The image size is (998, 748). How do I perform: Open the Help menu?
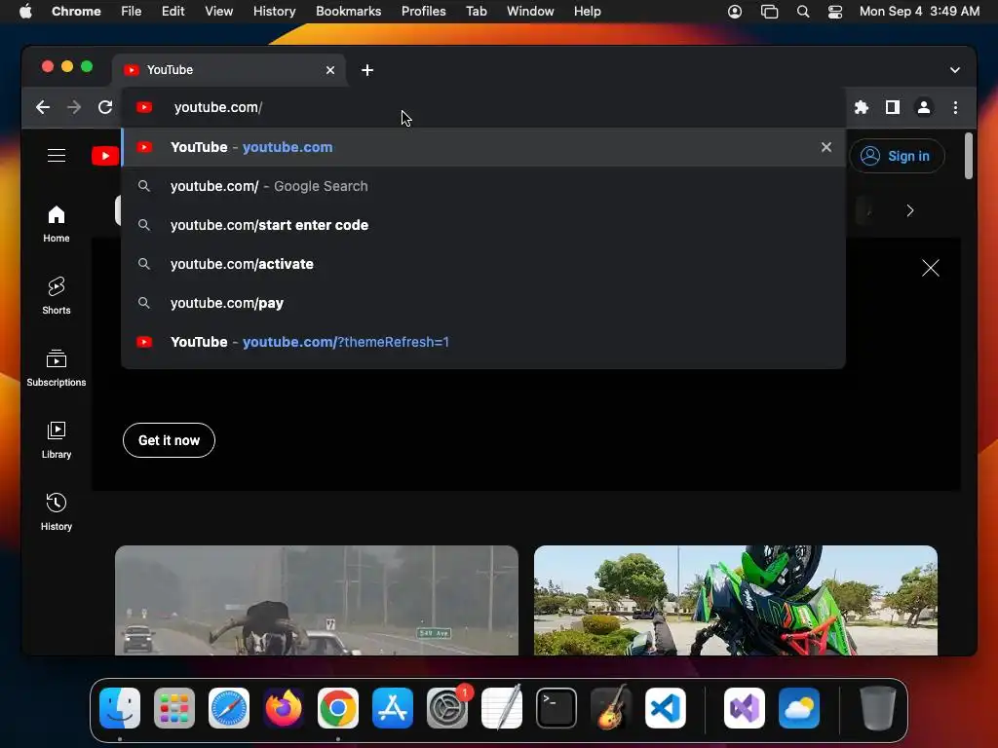pos(587,12)
